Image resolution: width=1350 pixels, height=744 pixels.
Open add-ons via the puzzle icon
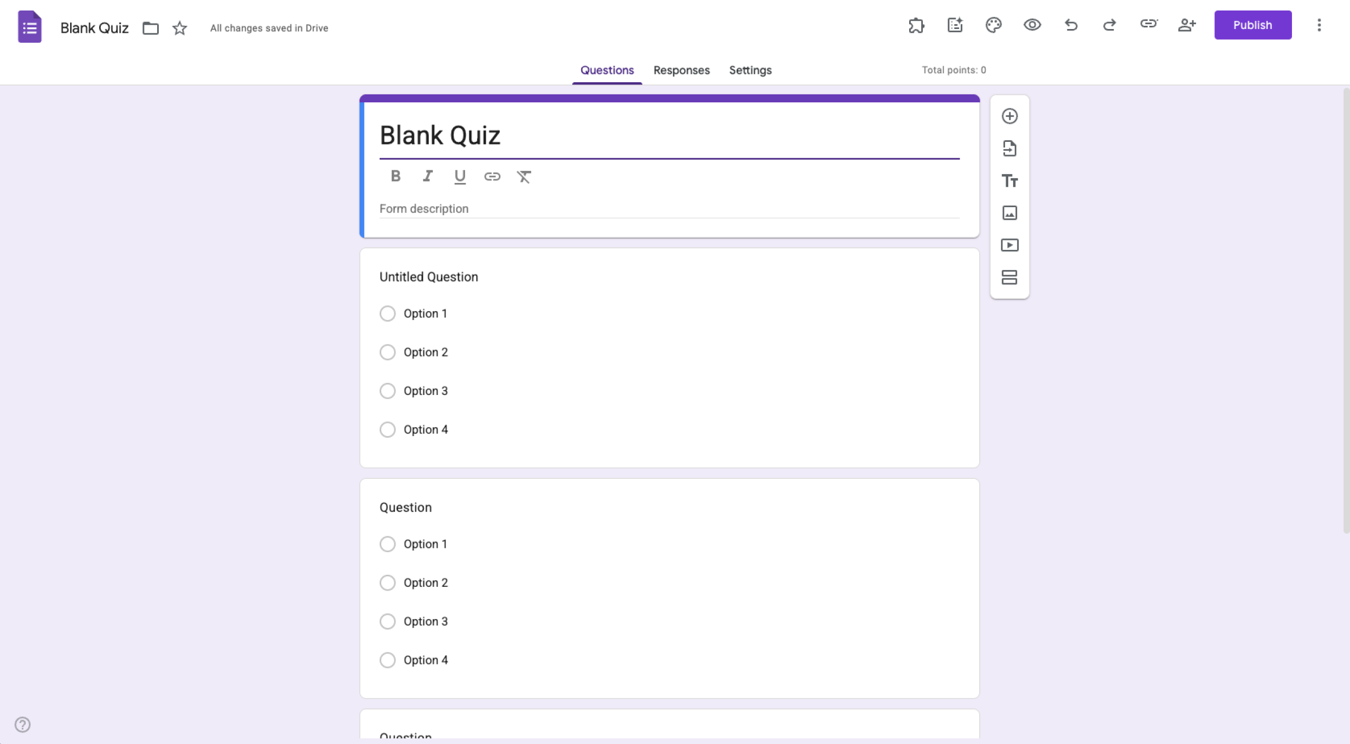916,25
